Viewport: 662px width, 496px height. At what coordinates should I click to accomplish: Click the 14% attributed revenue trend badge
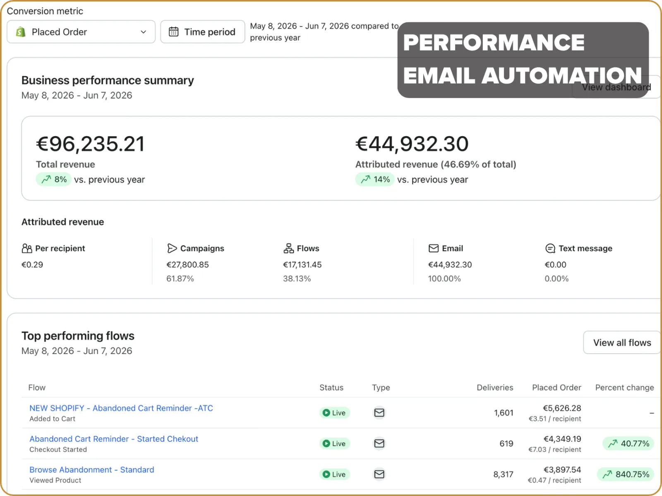(375, 180)
